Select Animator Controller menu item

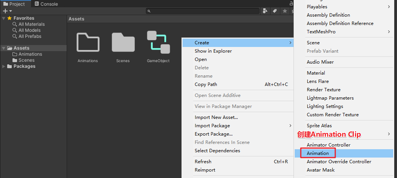[x=328, y=145]
